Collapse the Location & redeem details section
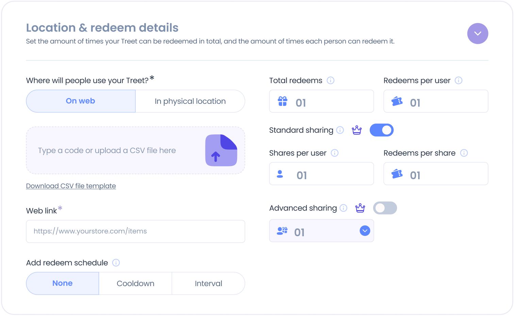The height and width of the screenshot is (316, 514). pos(478,34)
